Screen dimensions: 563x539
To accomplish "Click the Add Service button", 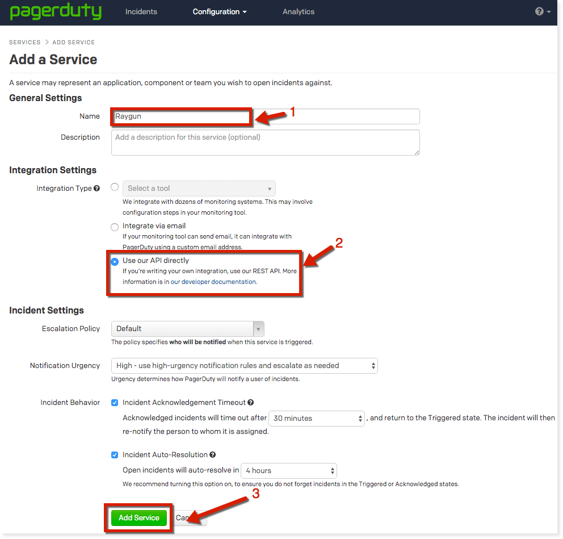I will pos(138,517).
